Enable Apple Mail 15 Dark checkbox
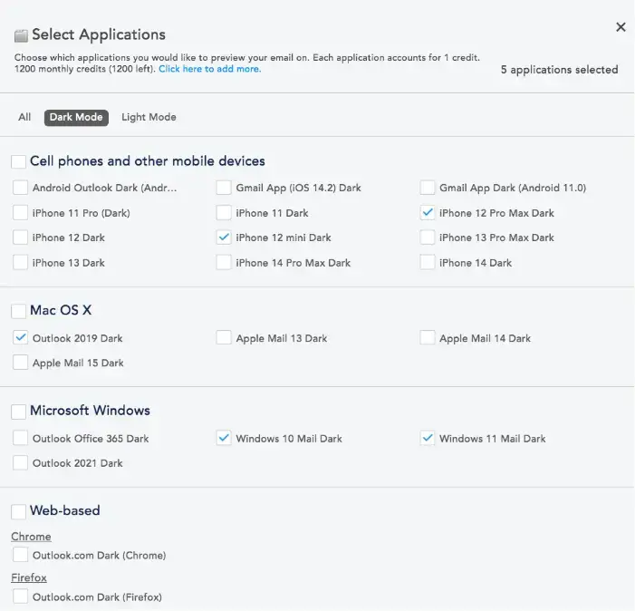635x611 pixels. [x=21, y=363]
